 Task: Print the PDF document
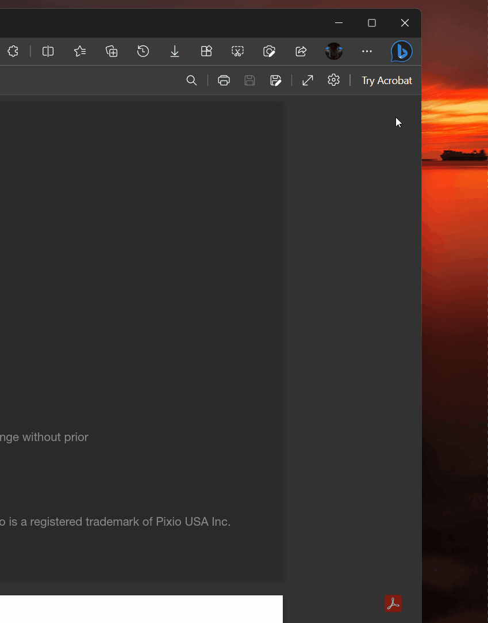point(224,81)
